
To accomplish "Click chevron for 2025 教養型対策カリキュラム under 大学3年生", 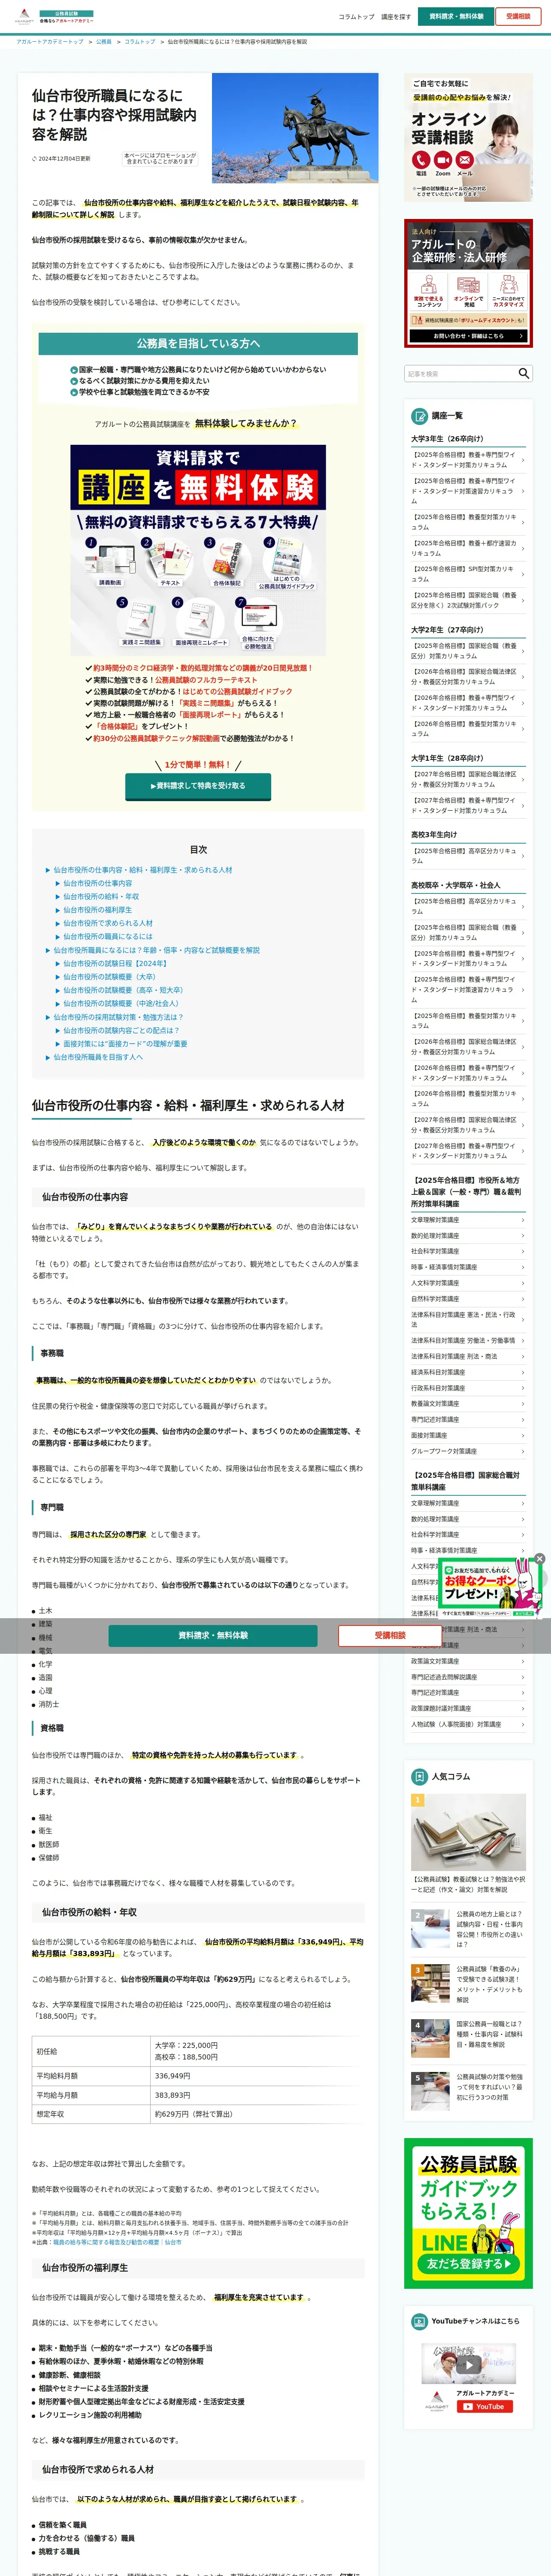I will [x=523, y=522].
